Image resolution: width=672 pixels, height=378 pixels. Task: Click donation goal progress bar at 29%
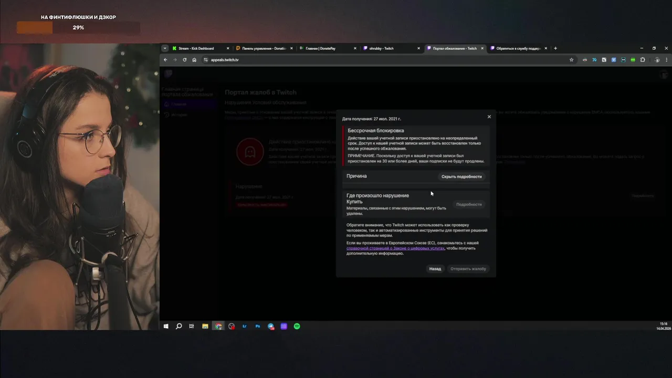pos(78,27)
